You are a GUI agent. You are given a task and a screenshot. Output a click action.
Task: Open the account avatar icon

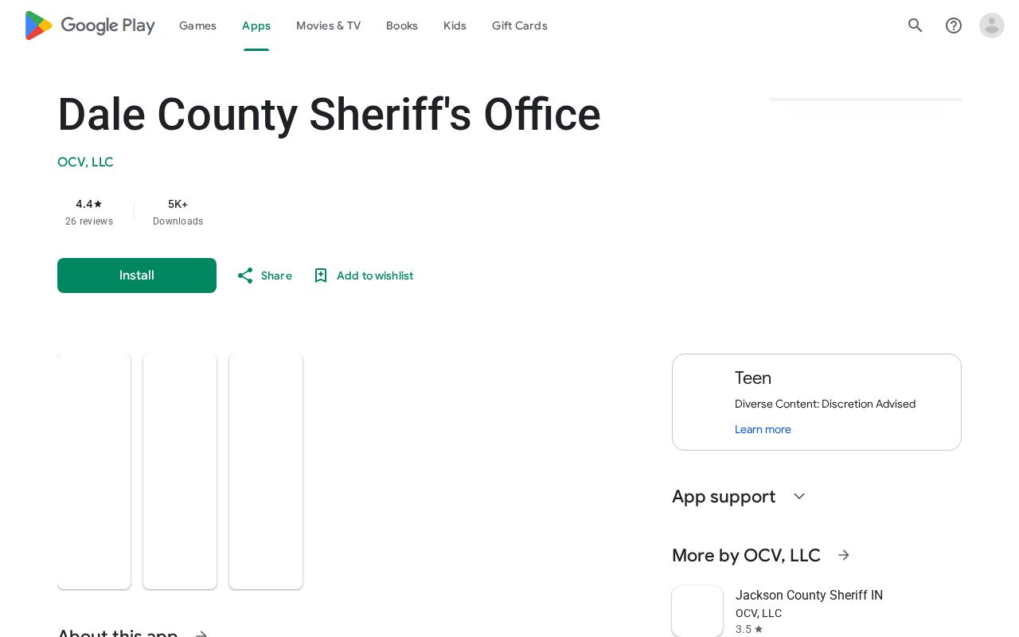point(992,25)
